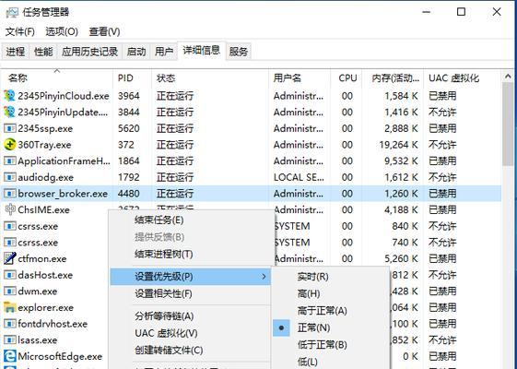Screen dimensions: 517x369
Task: Open the 查看(V) menu
Action: (104, 31)
